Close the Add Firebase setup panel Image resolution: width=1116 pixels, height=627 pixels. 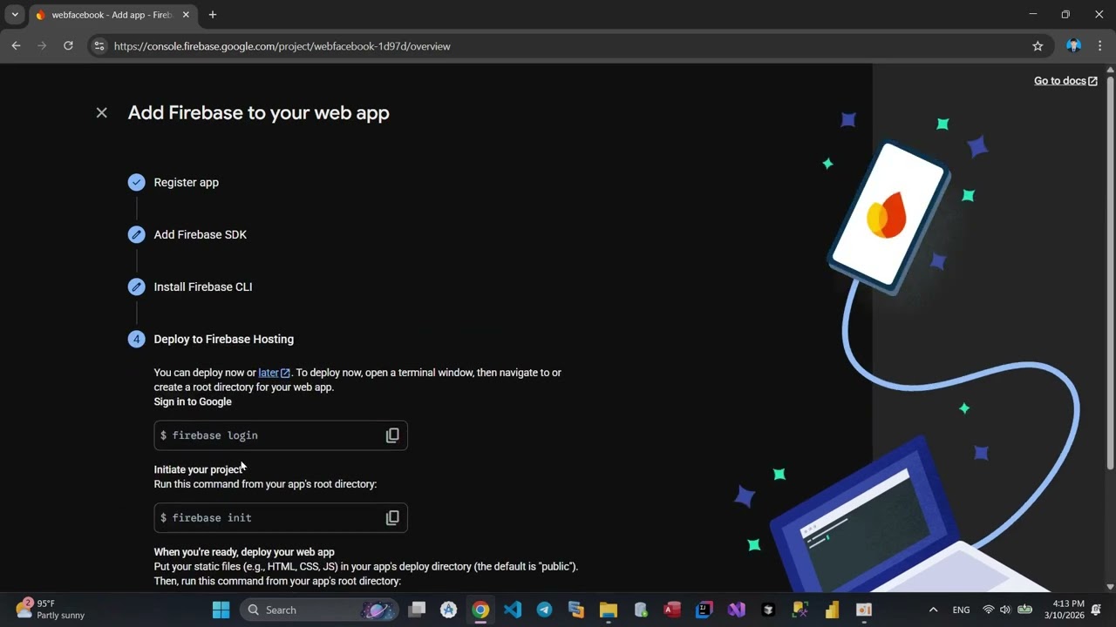pos(102,112)
